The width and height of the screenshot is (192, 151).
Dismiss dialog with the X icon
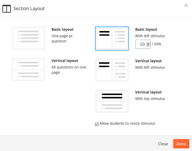pos(186,5)
